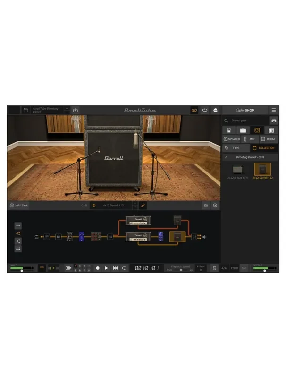The width and height of the screenshot is (286, 378).
Task: Select track 1 in the track grid
Action: tap(76, 266)
